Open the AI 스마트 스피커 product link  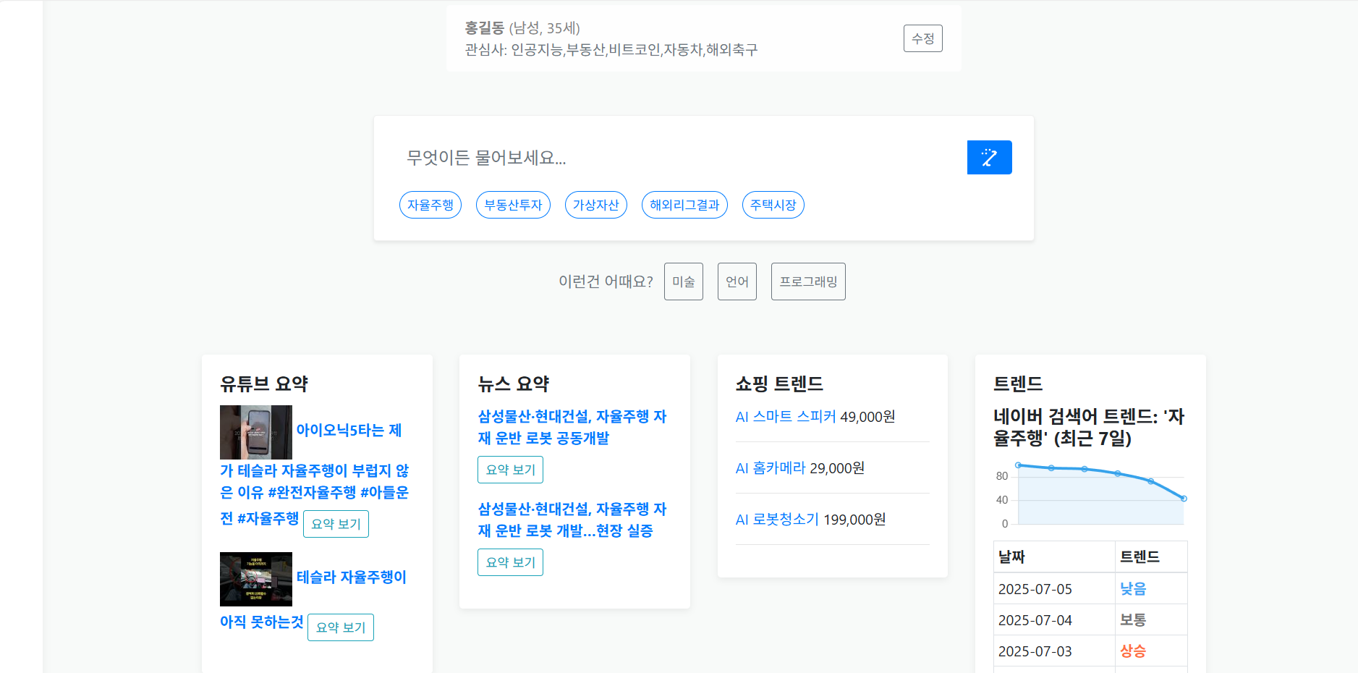(x=785, y=417)
